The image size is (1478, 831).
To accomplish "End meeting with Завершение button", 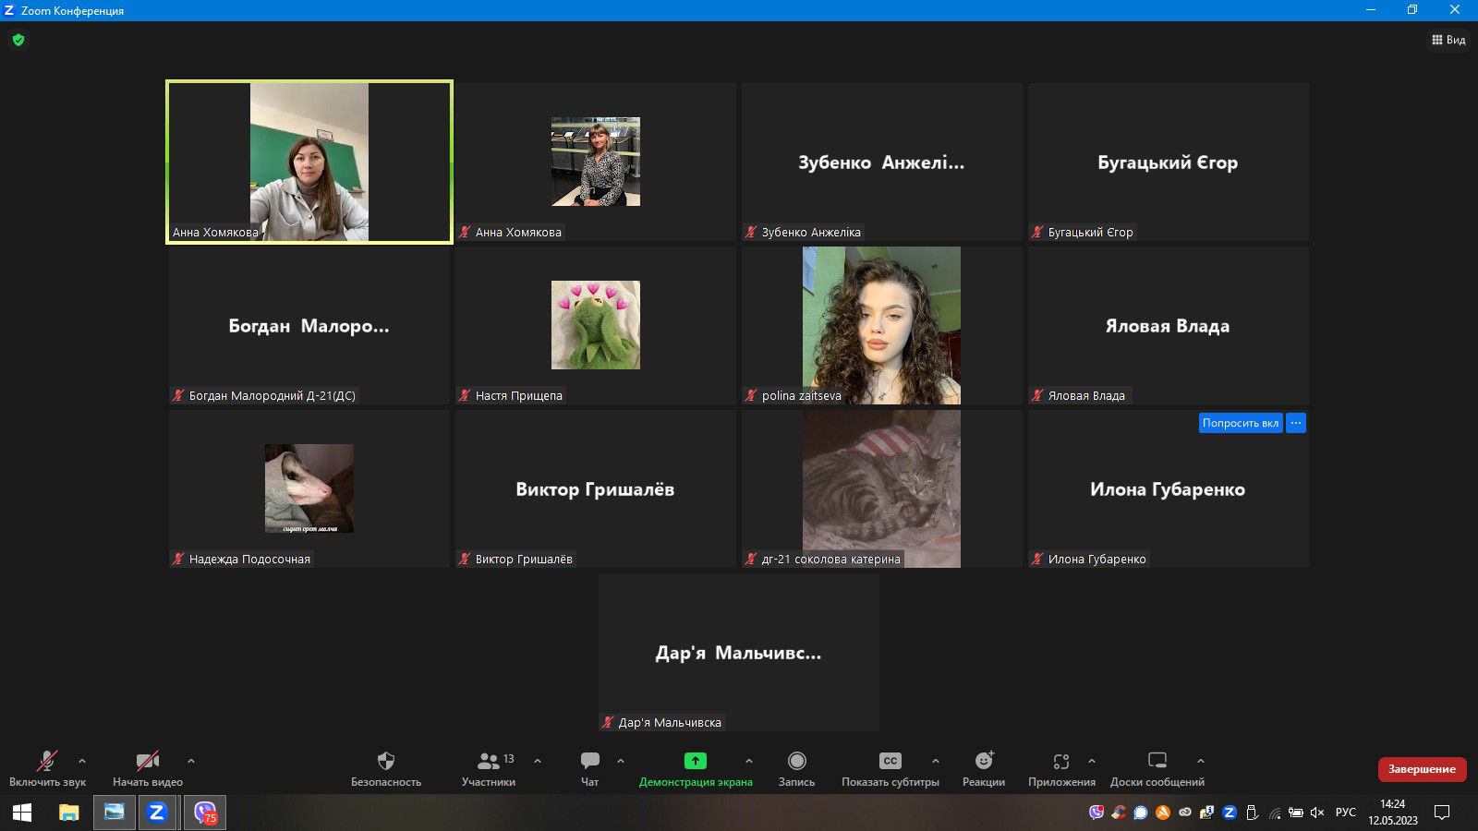I will [x=1422, y=769].
